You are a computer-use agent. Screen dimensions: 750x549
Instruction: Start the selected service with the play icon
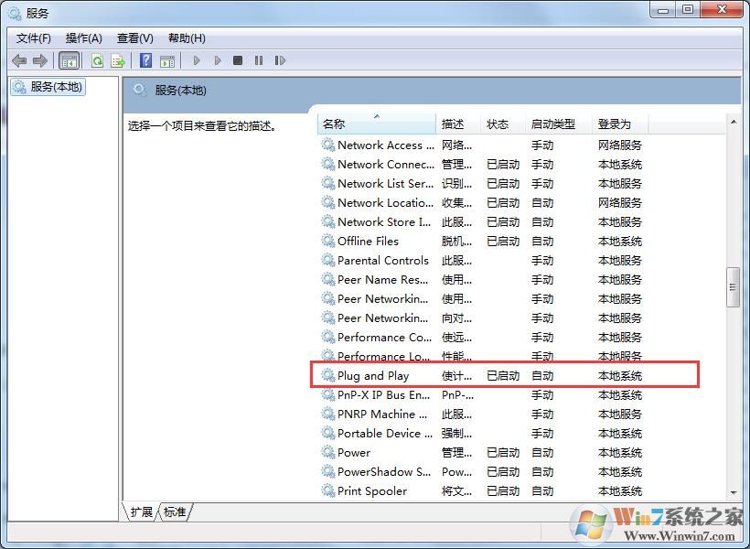click(197, 60)
